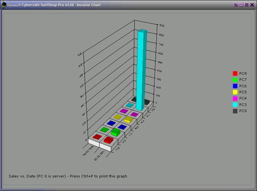Select the raised green PC7 bar
Screen dimensions: 257x191
[x=116, y=132]
